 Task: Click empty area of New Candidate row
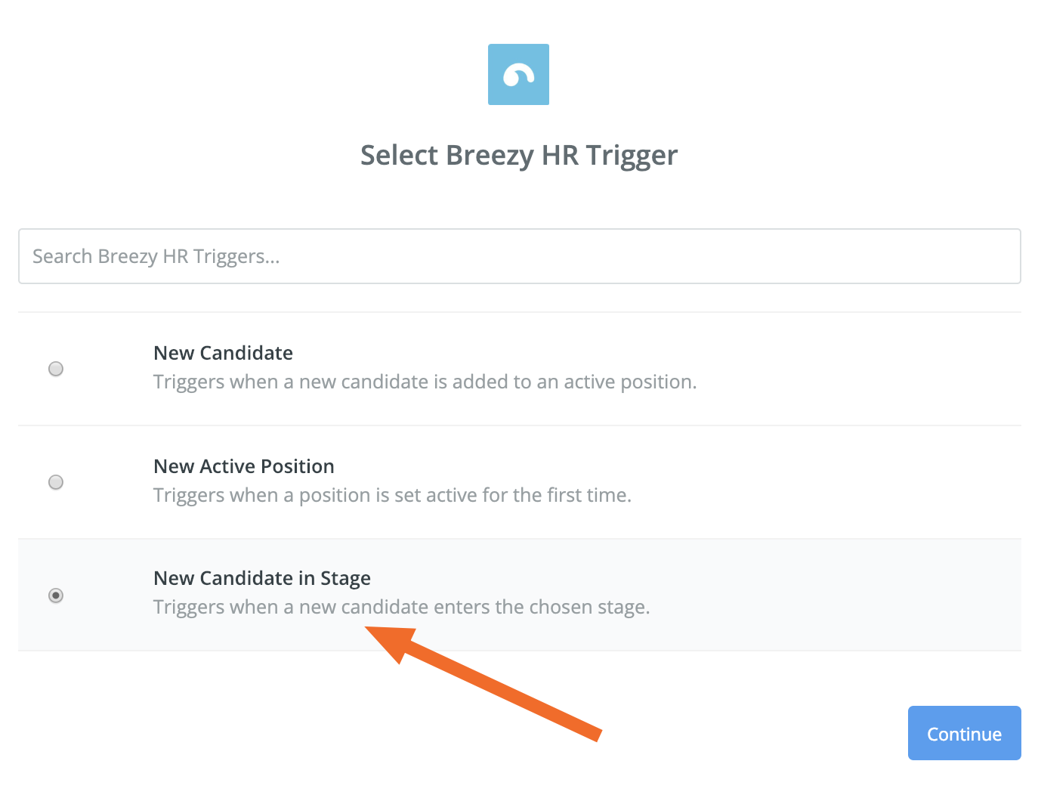coord(831,369)
